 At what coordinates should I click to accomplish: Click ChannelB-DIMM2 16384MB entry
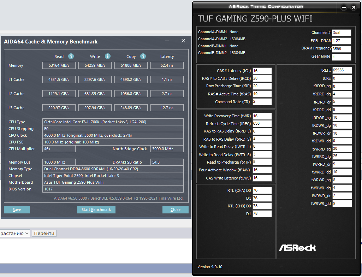[222, 53]
